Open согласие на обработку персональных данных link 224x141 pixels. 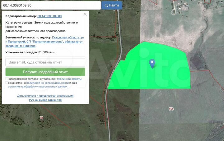click(38, 86)
